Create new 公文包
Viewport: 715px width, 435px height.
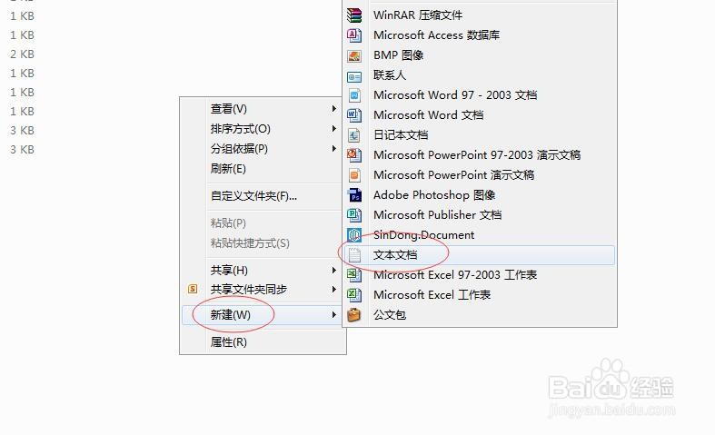pos(480,315)
